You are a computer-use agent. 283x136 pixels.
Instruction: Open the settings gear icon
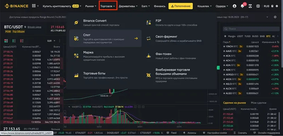[277, 6]
